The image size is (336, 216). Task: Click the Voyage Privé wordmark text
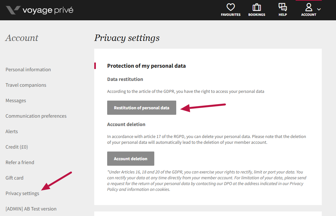[x=48, y=10]
